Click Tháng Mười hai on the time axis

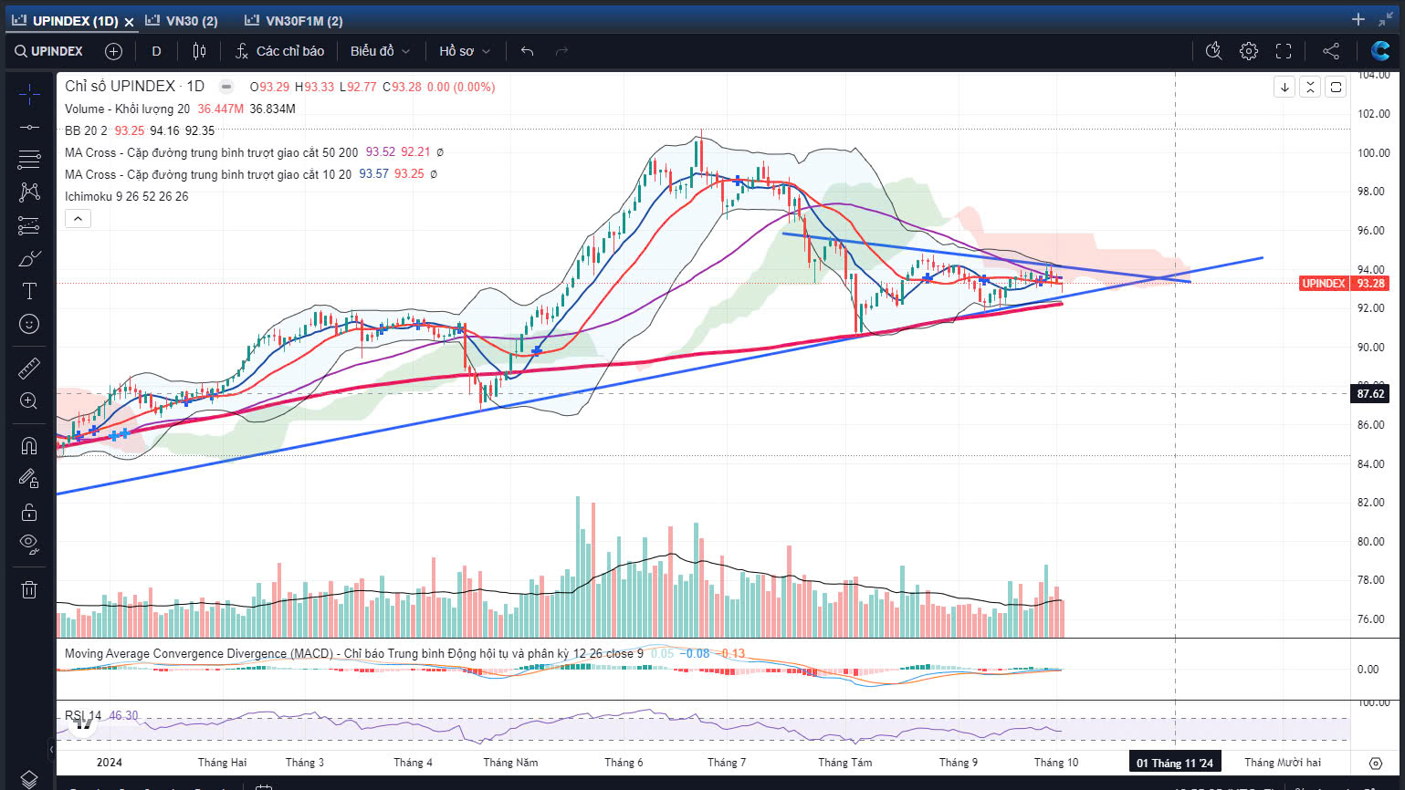coord(1283,763)
